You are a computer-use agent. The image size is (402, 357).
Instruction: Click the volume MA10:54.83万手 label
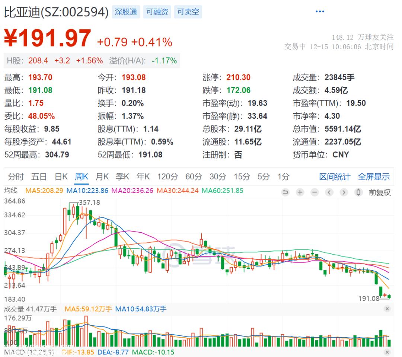point(141,309)
